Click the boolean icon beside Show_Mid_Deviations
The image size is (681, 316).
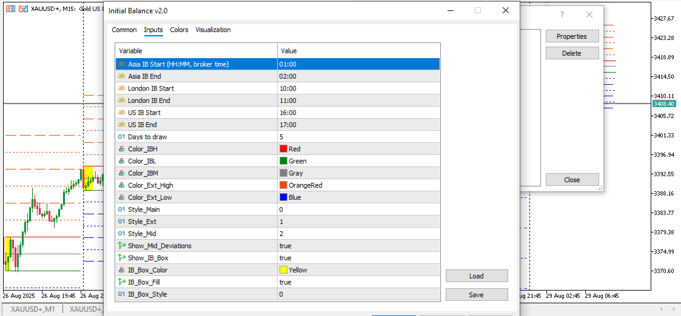(x=121, y=246)
